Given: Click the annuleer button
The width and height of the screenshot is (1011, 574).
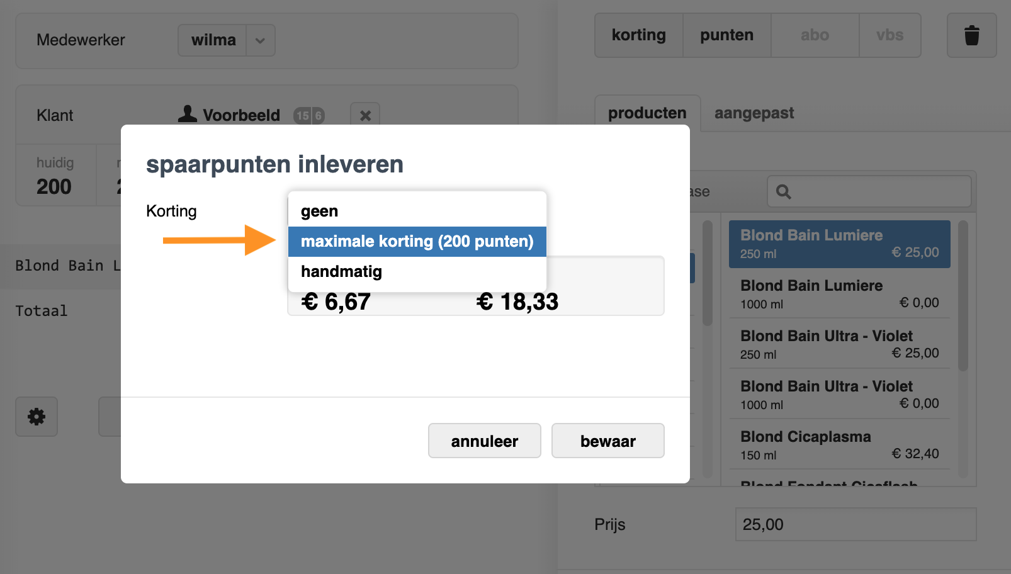Looking at the screenshot, I should 484,441.
